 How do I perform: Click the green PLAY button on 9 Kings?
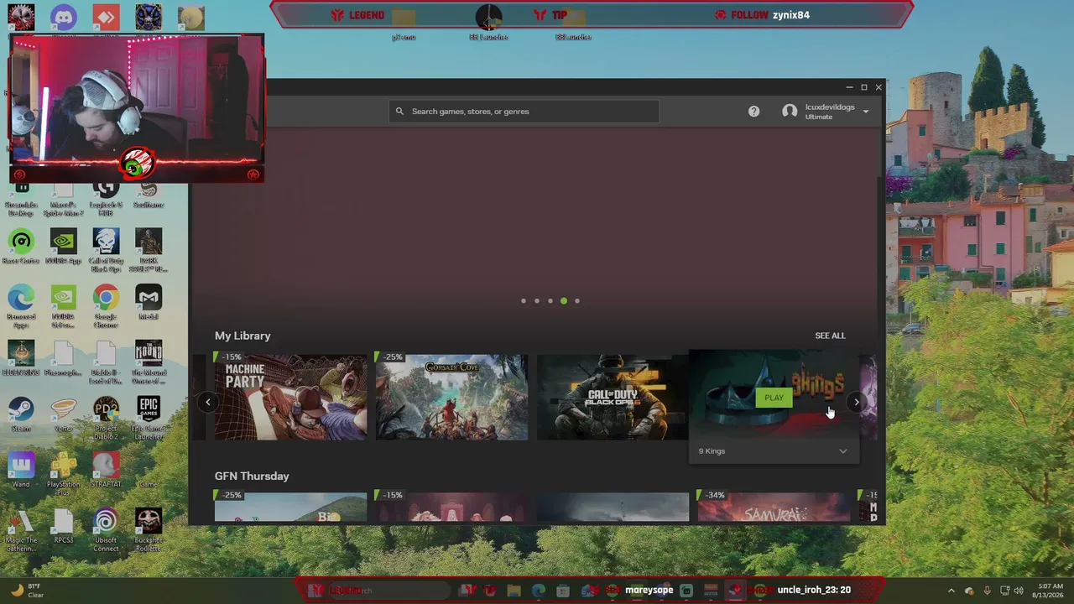click(774, 398)
